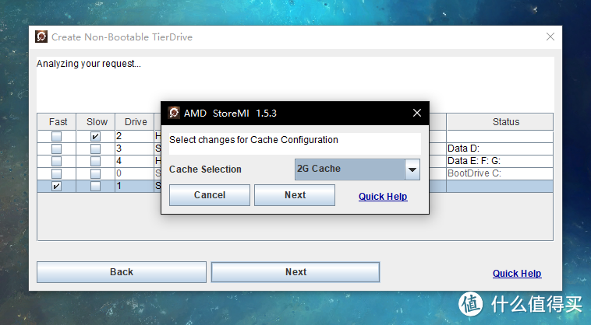Viewport: 591px width, 325px height.
Task: Click the app icon in the Create Non-Bootable TierDrive title bar
Action: (41, 37)
